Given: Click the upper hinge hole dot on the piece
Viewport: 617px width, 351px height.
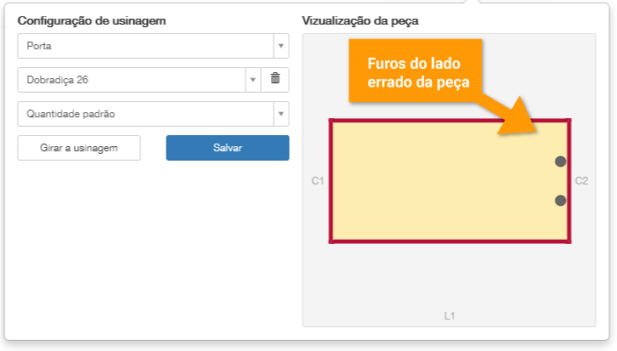Looking at the screenshot, I should 560,161.
